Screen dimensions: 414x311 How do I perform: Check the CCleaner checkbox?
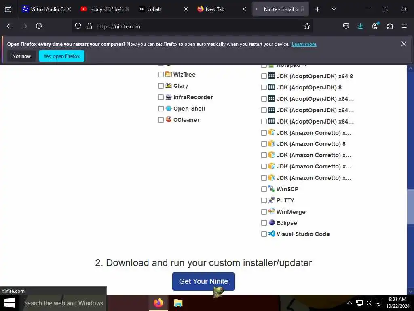coord(161,120)
